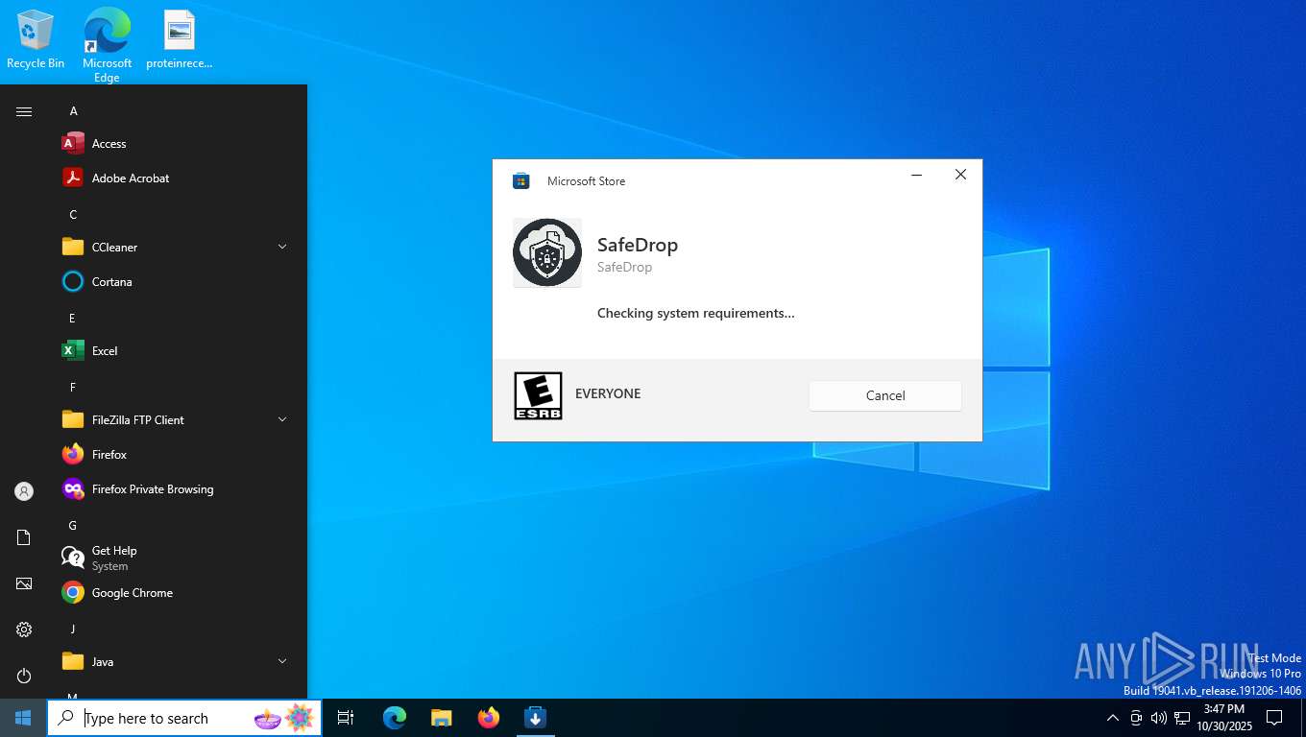Click the Meet Now tray icon
The width and height of the screenshot is (1306, 737).
coord(1136,718)
